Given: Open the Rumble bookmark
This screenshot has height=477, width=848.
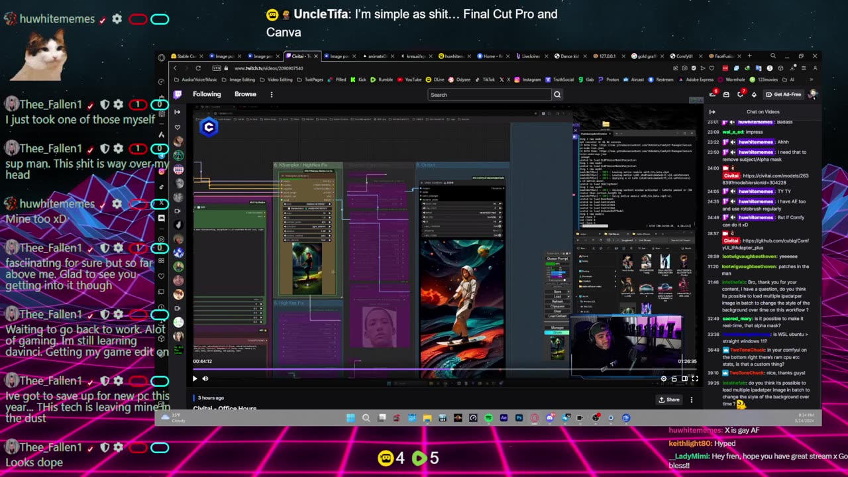Looking at the screenshot, I should pos(382,79).
